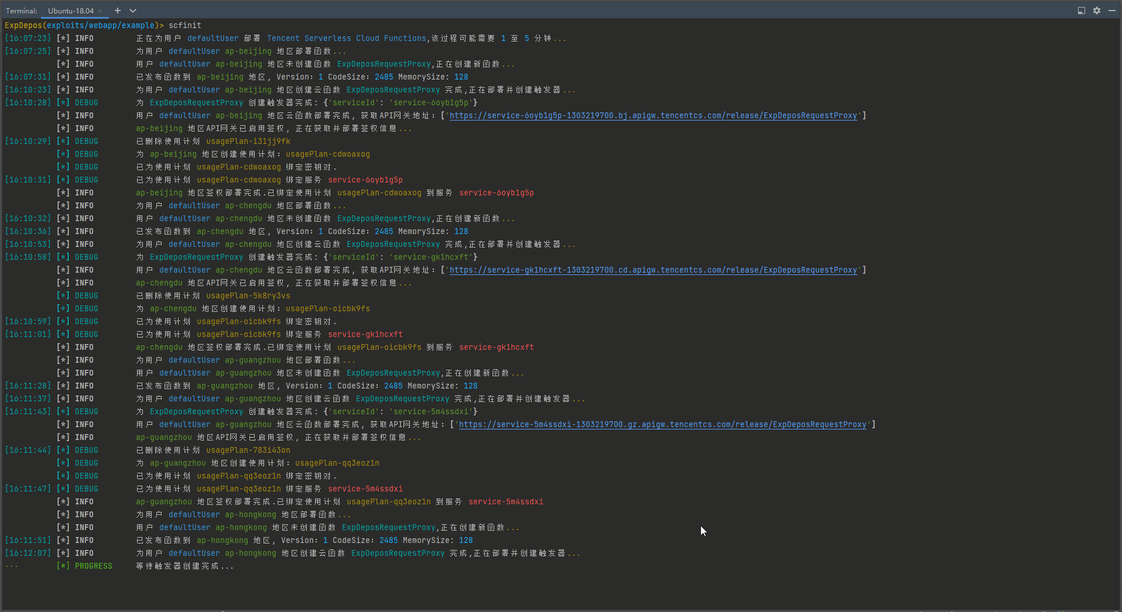
Task: Click the scfinit command text
Action: point(185,26)
